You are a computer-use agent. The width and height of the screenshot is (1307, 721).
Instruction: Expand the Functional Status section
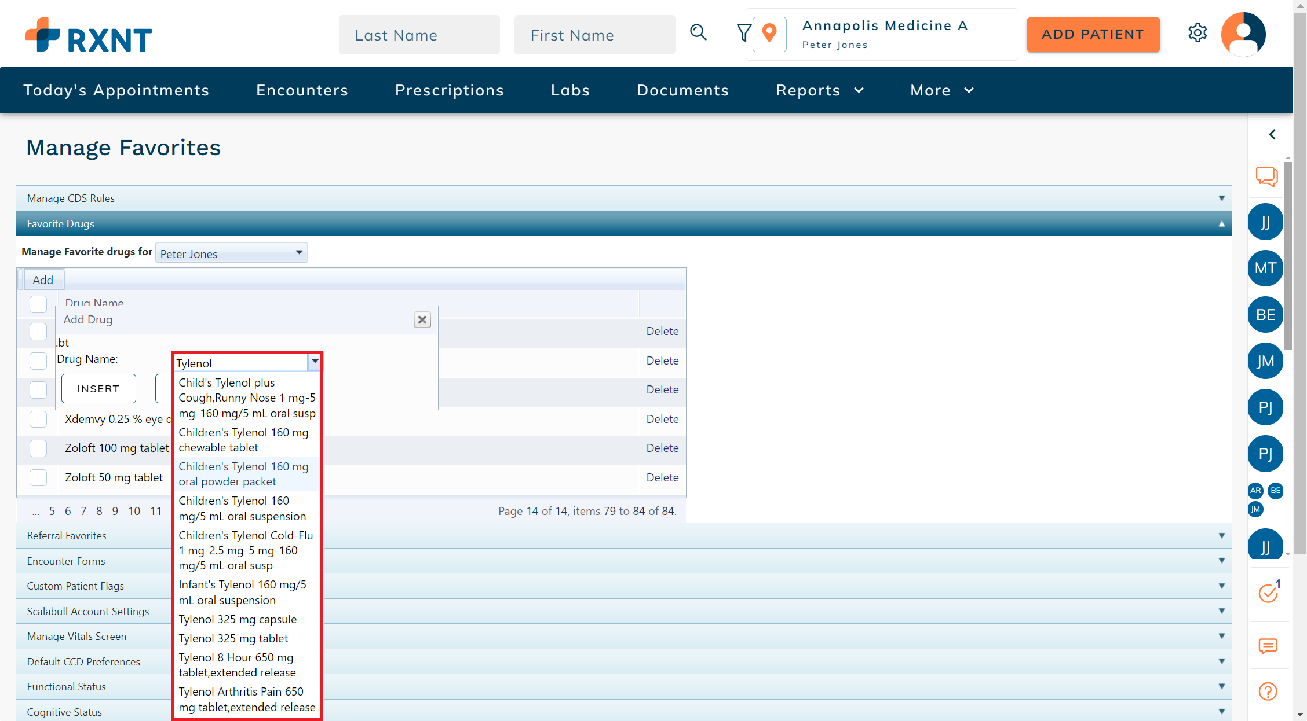point(624,687)
